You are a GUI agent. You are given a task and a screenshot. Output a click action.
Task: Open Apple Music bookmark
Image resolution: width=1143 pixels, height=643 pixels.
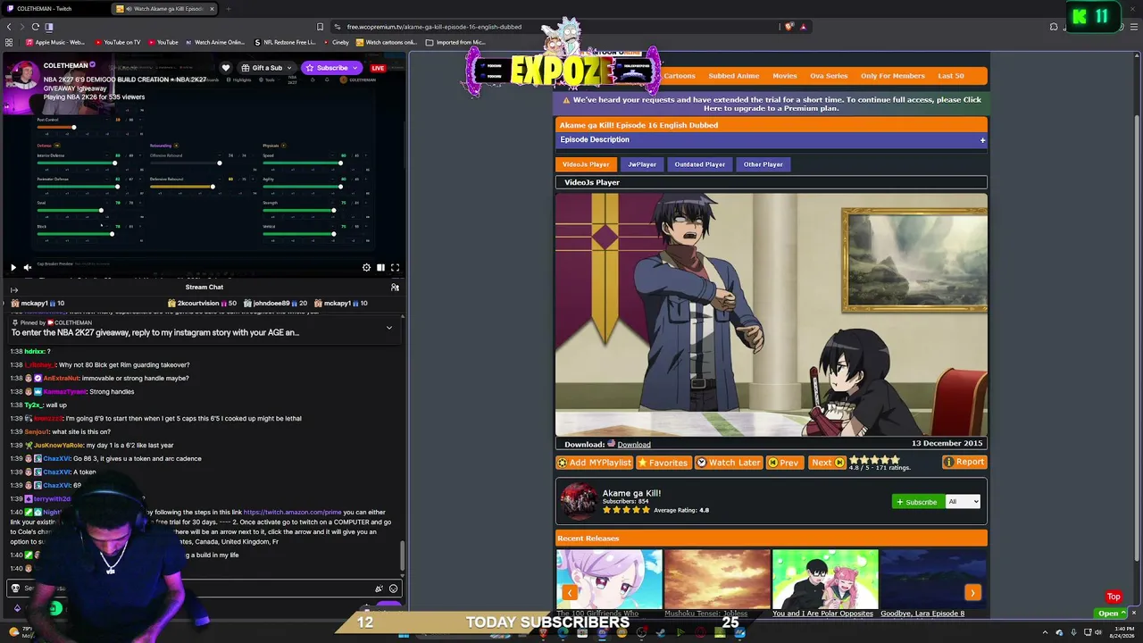(55, 42)
